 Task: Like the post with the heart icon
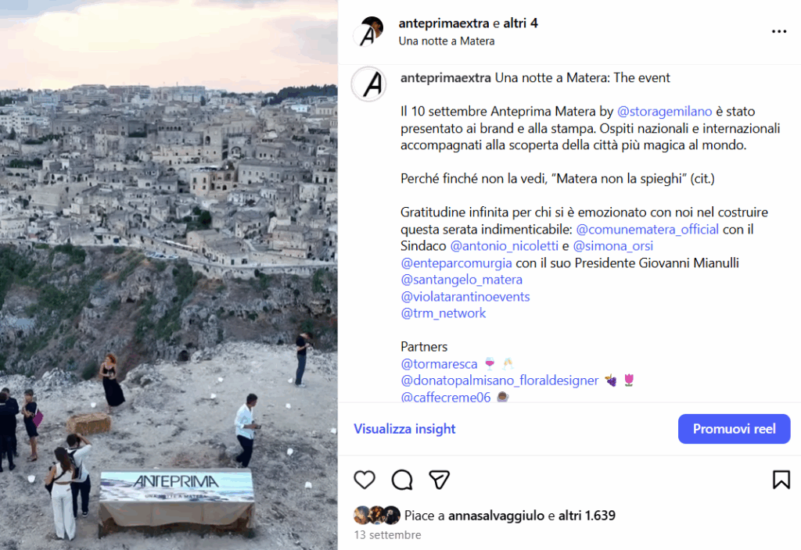point(365,479)
